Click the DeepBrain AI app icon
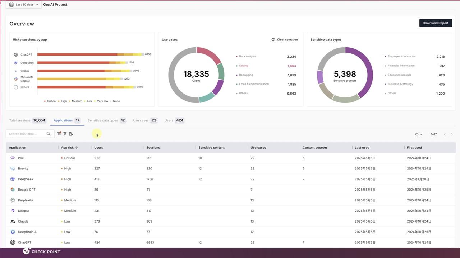 click(x=13, y=232)
